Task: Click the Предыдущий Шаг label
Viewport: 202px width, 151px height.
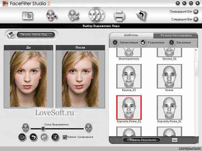Action: pos(181,12)
